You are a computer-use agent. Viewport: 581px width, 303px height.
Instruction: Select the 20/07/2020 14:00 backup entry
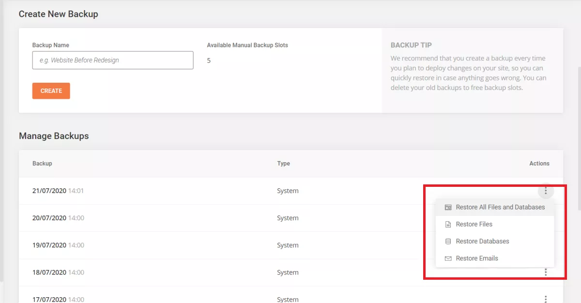click(58, 218)
